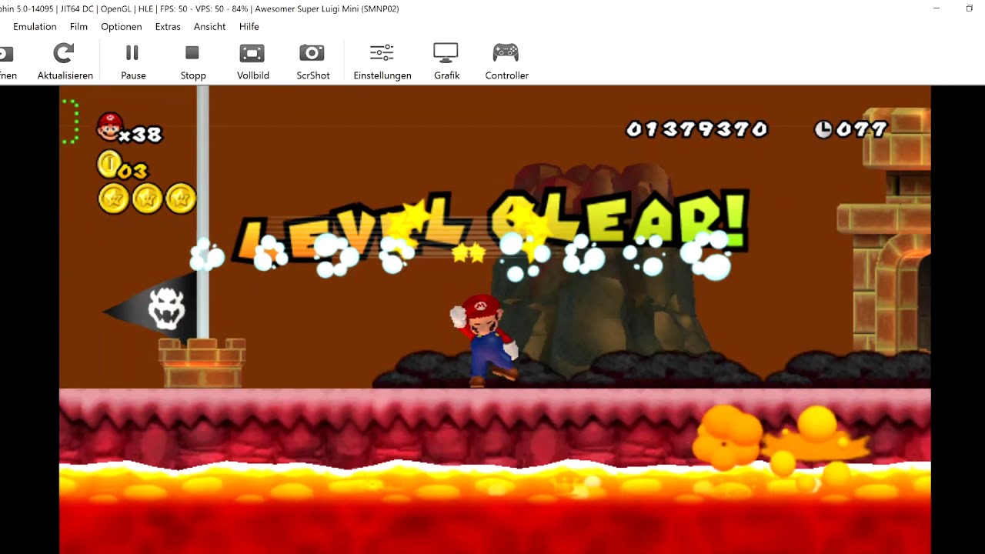The width and height of the screenshot is (985, 554).
Task: Click the LEVEL CLEAR! banner text
Action: pos(491,227)
